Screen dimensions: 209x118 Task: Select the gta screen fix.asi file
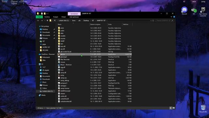[95, 51]
